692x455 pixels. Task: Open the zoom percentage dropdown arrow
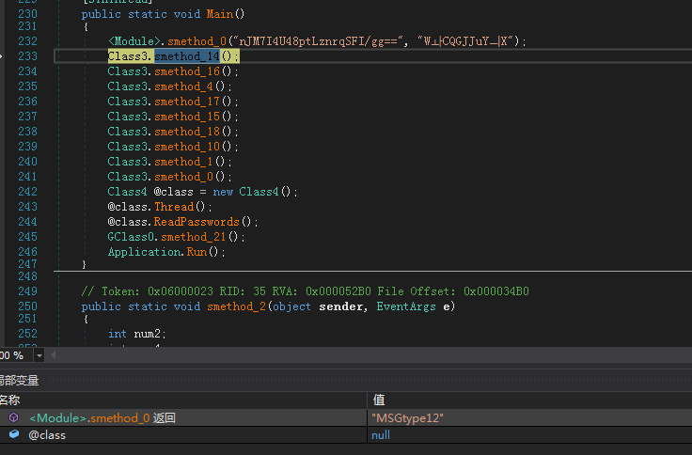[39, 355]
